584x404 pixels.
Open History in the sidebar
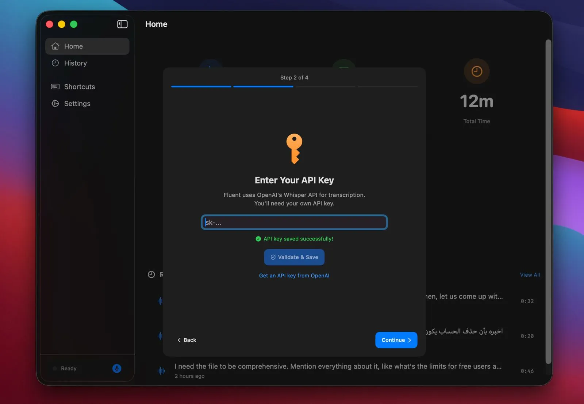[75, 63]
